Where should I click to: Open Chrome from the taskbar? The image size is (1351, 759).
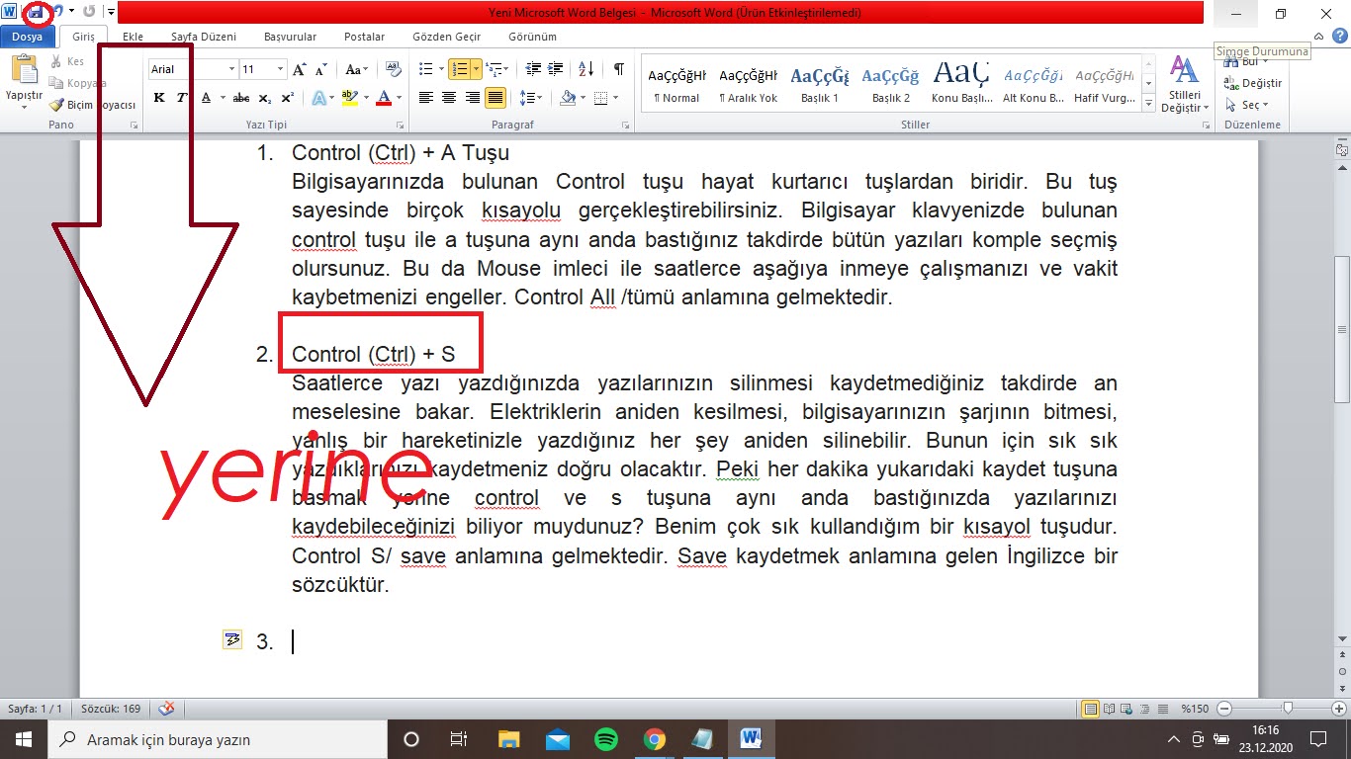pos(654,739)
